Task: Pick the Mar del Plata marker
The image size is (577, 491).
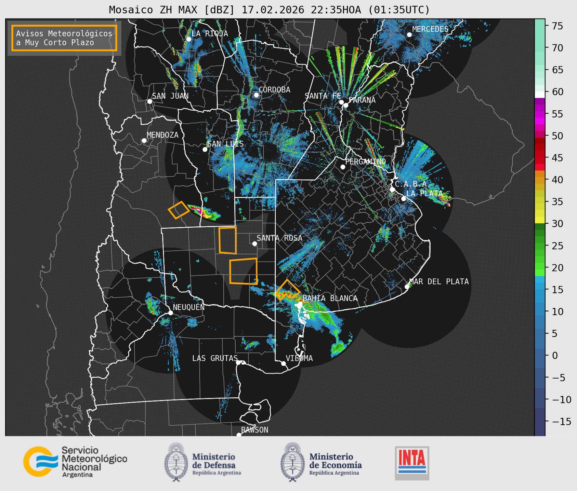Action: tap(407, 287)
